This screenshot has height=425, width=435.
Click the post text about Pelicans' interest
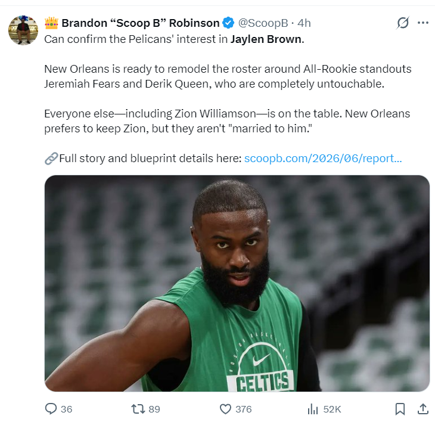(174, 39)
